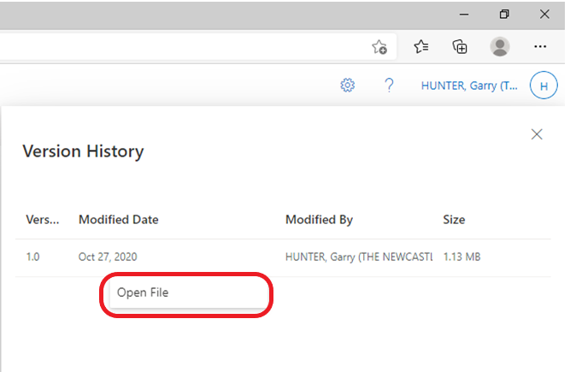The height and width of the screenshot is (372, 570).
Task: Open the browser Collections panel
Action: (x=461, y=47)
